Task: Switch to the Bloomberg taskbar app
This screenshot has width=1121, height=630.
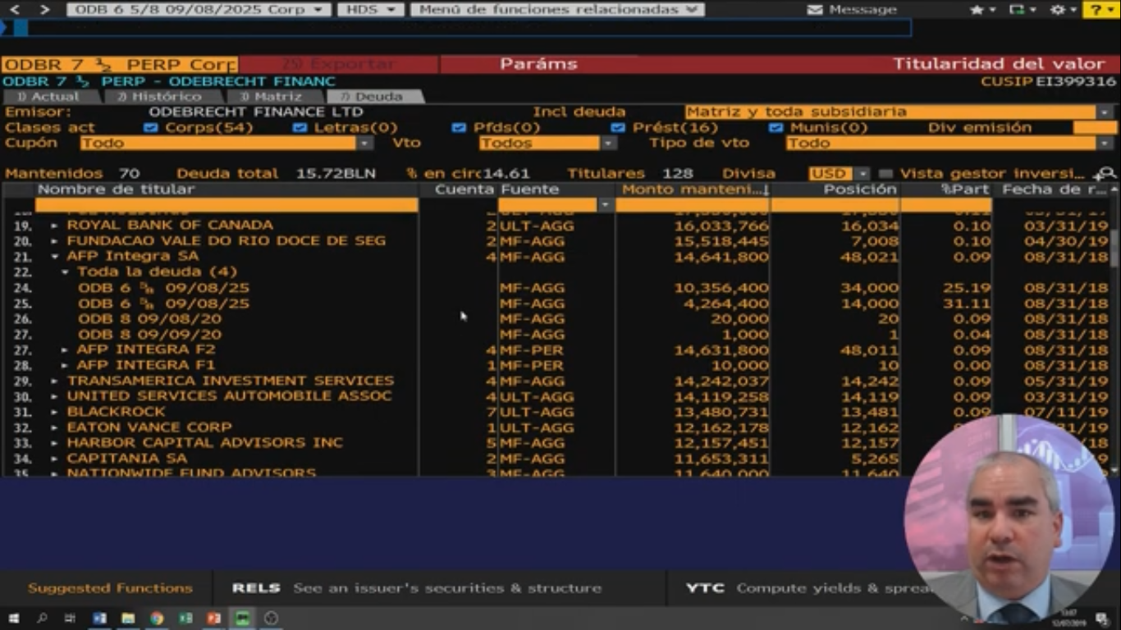Action: 243,619
